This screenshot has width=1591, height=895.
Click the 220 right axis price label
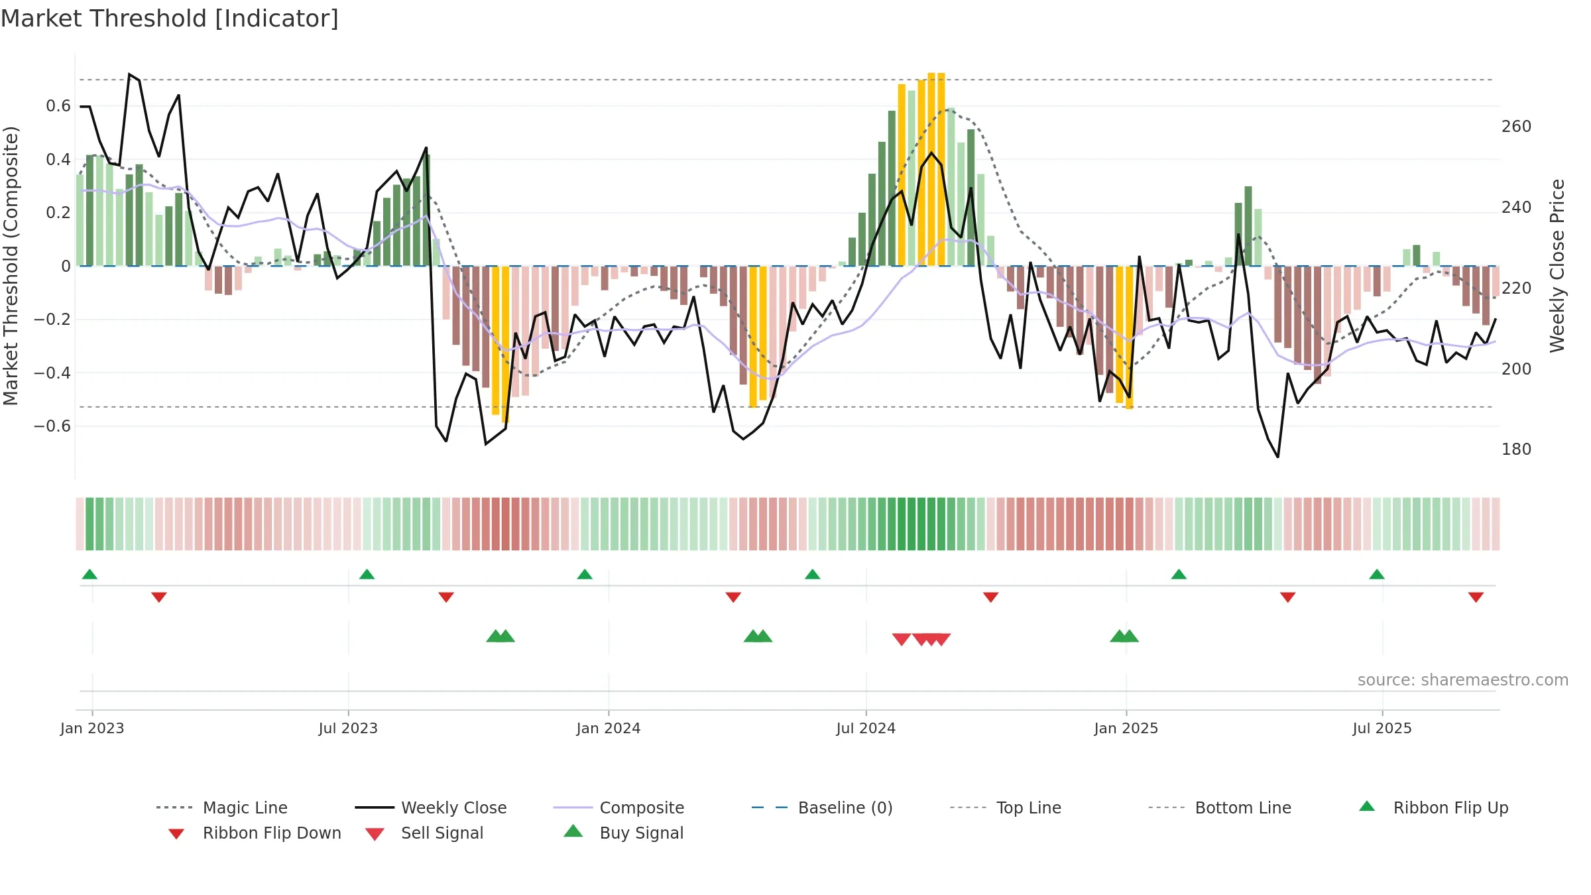click(x=1517, y=288)
